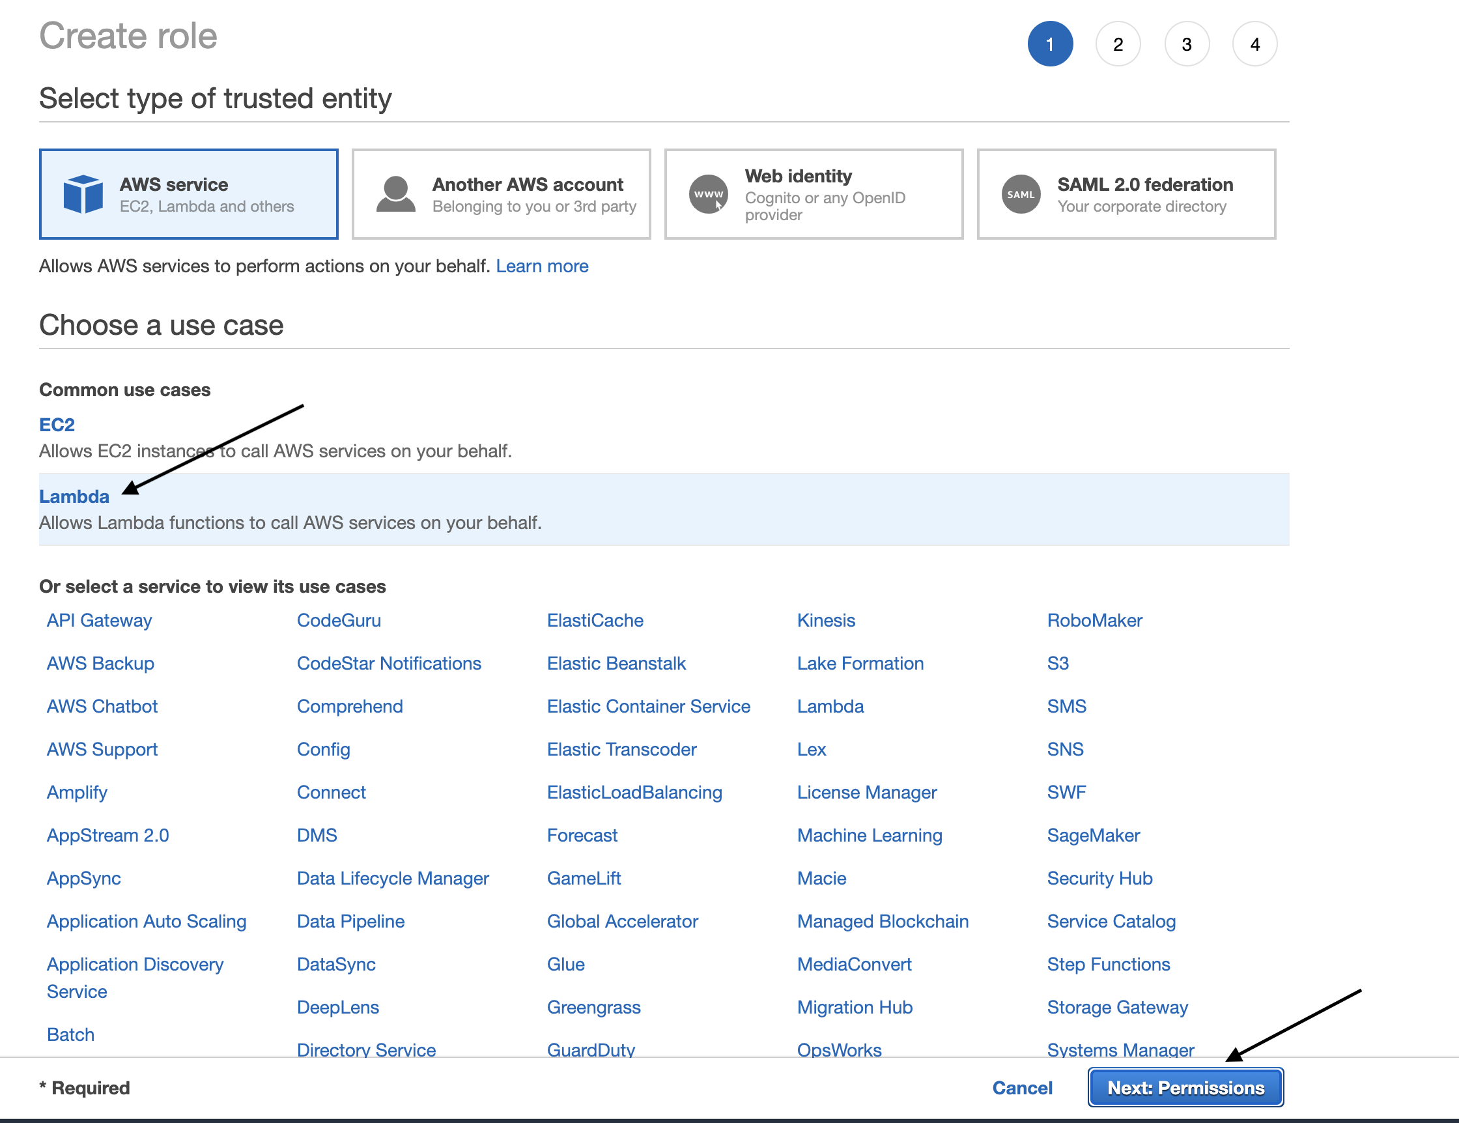The image size is (1459, 1123).
Task: Go to step 4 indicator
Action: [1255, 44]
